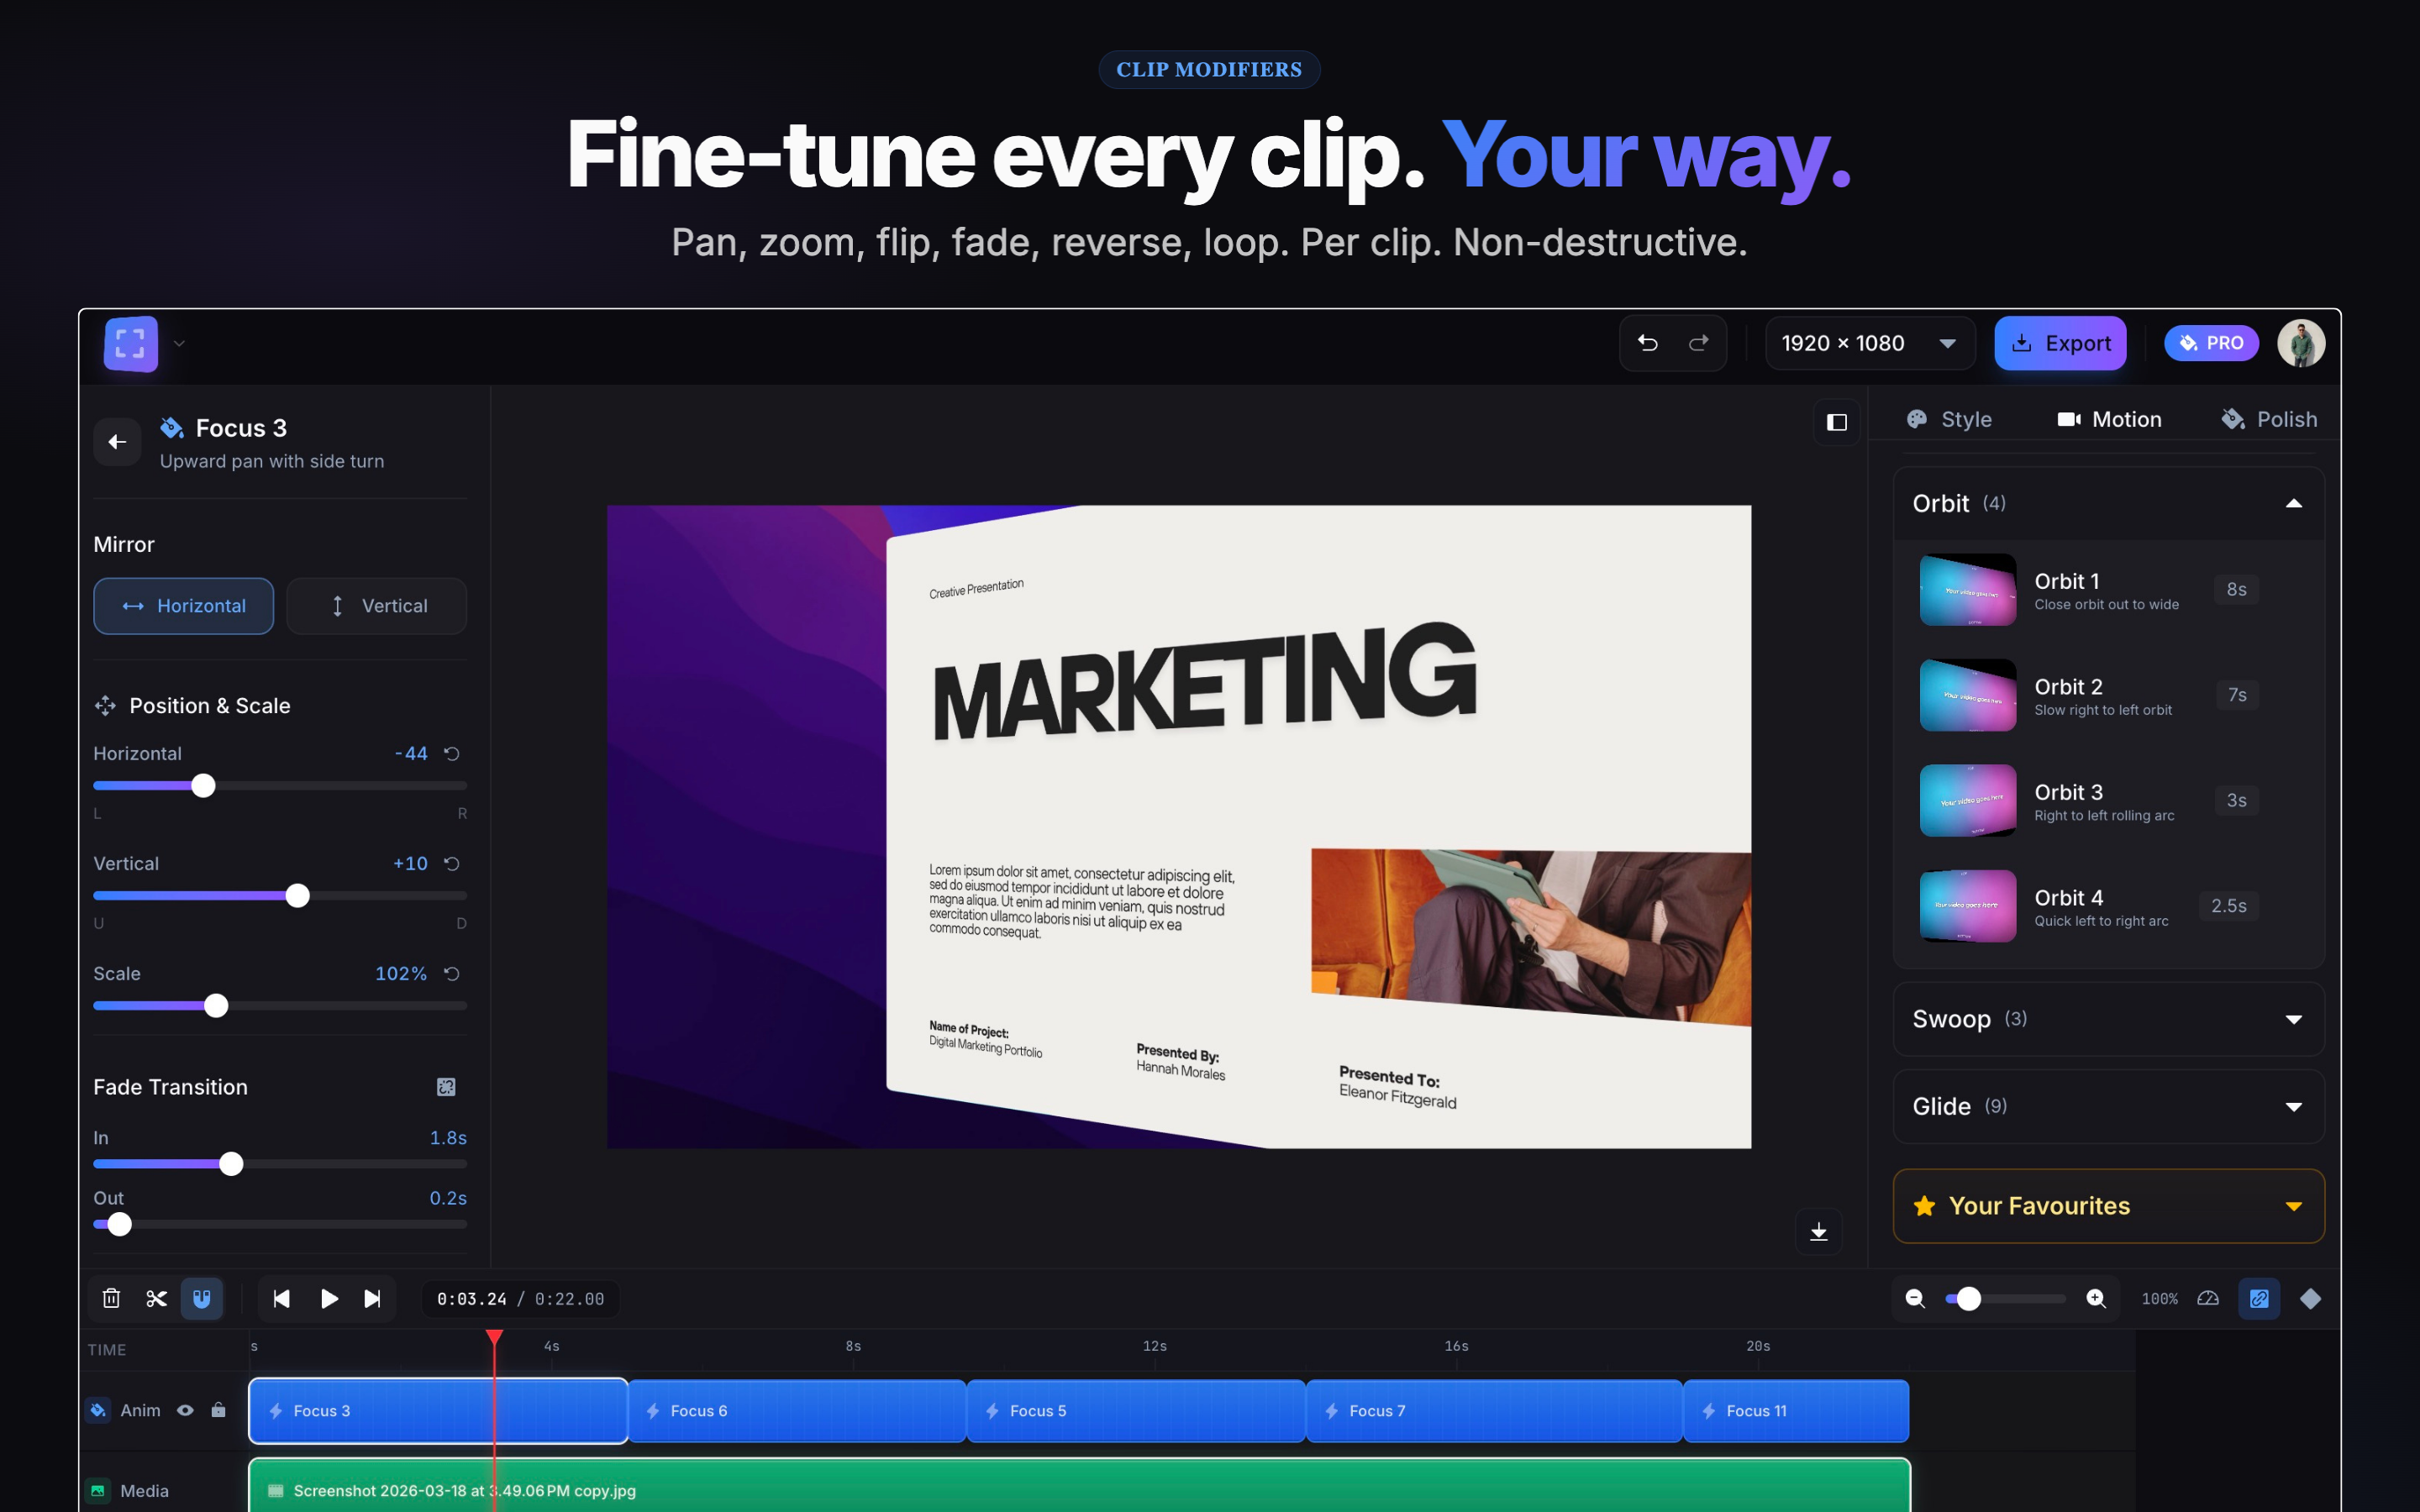2420x1512 pixels.
Task: Click the speed gauge icon
Action: click(x=2208, y=1299)
